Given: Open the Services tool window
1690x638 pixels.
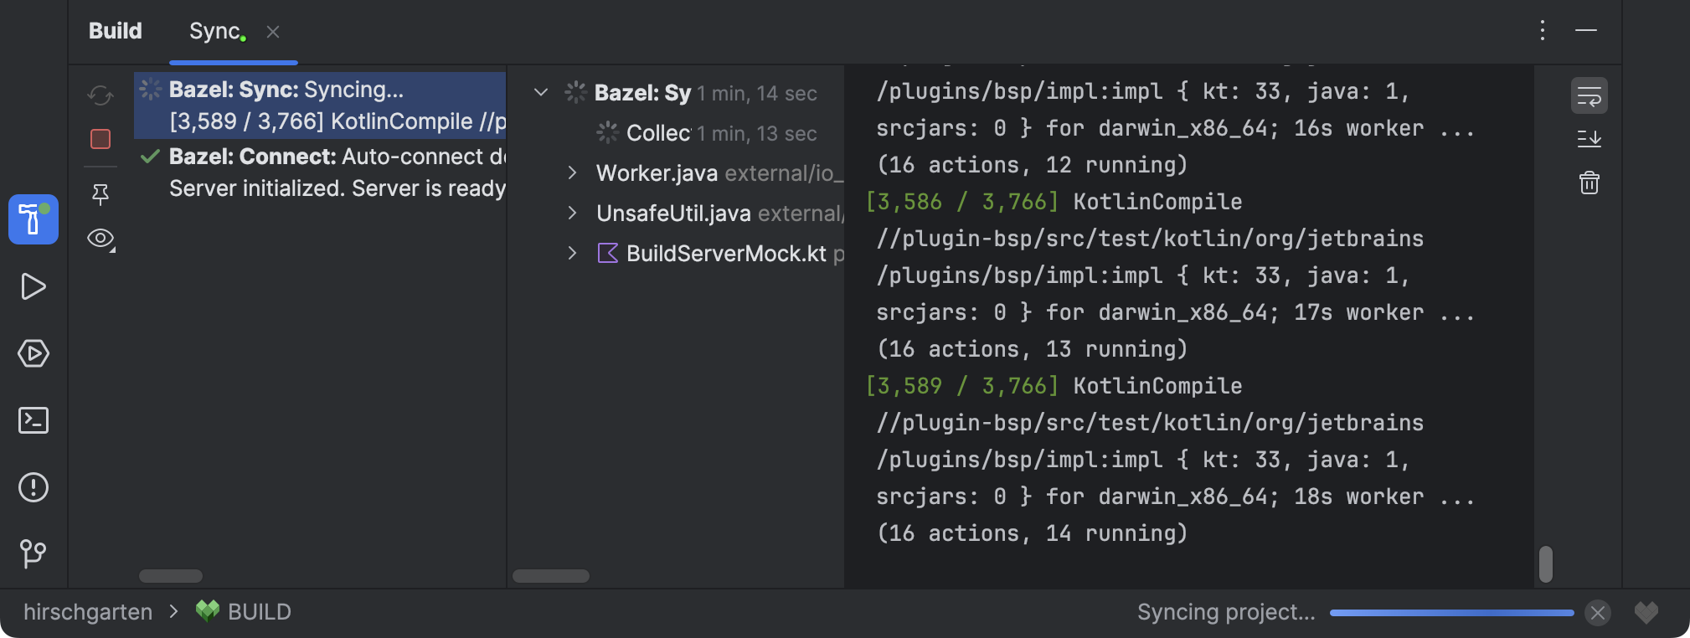Looking at the screenshot, I should point(33,353).
